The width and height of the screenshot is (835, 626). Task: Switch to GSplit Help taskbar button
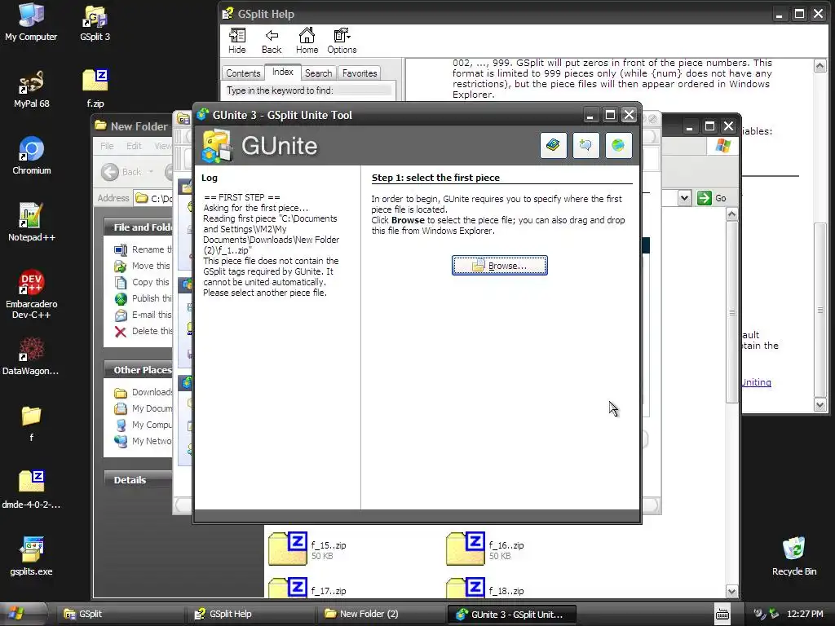coord(250,614)
